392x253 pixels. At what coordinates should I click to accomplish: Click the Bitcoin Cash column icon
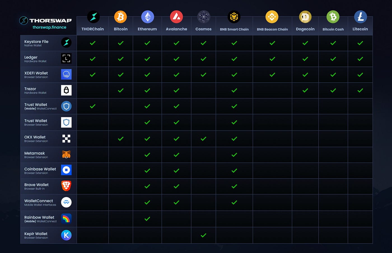point(333,17)
